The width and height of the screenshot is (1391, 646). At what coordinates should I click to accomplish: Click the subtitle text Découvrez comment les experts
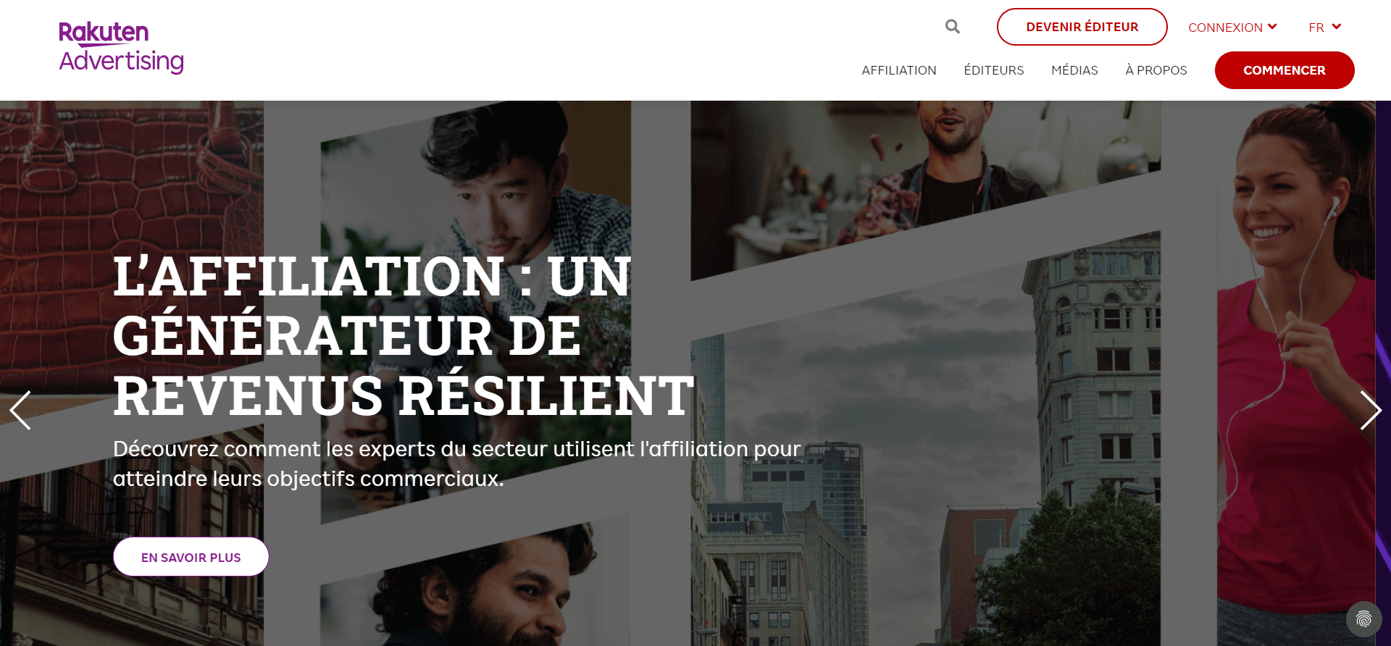pyautogui.click(x=457, y=463)
